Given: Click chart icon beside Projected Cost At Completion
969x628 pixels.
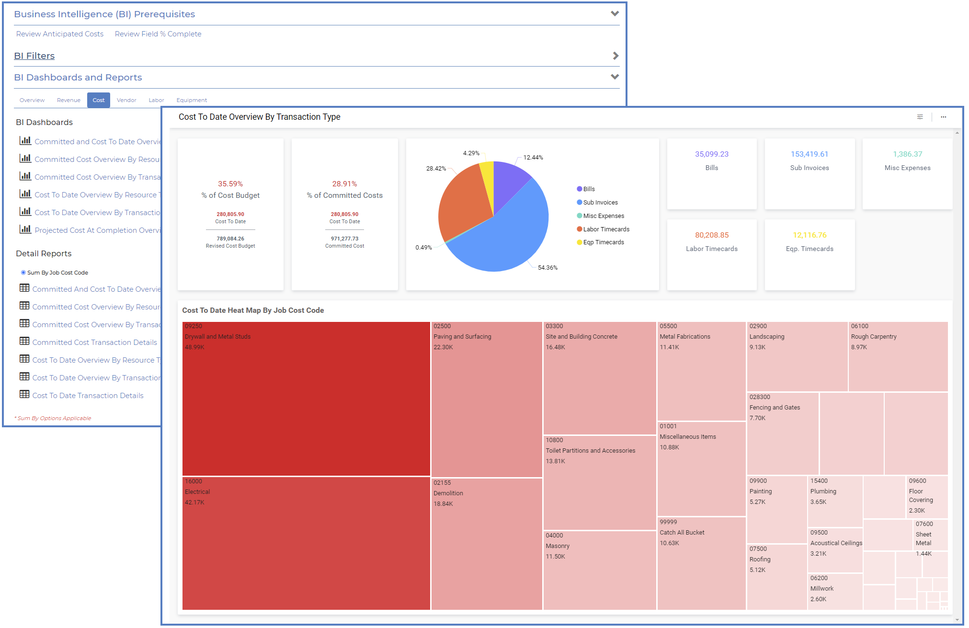Looking at the screenshot, I should coord(25,229).
